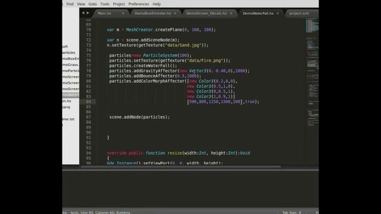Switch to the project.xml tab
The width and height of the screenshot is (381, 214).
pyautogui.click(x=299, y=13)
